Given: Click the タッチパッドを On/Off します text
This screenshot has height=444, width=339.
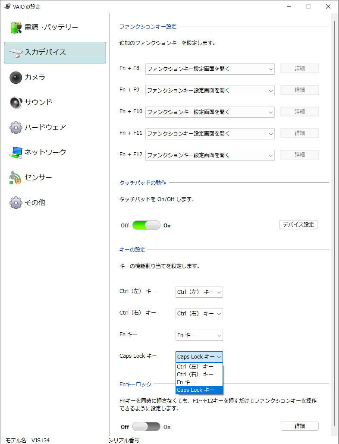Looking at the screenshot, I should pyautogui.click(x=157, y=199).
